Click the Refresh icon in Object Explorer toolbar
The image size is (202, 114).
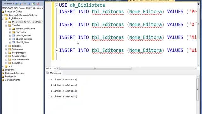33,4
